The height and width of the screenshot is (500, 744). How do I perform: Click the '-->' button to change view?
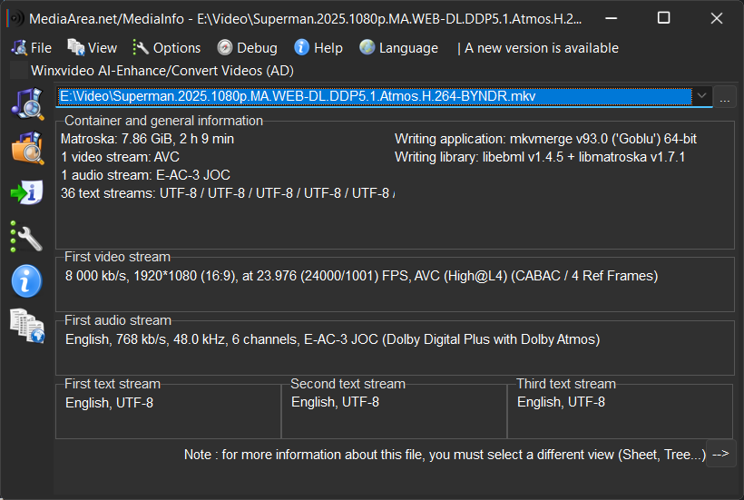click(x=720, y=454)
